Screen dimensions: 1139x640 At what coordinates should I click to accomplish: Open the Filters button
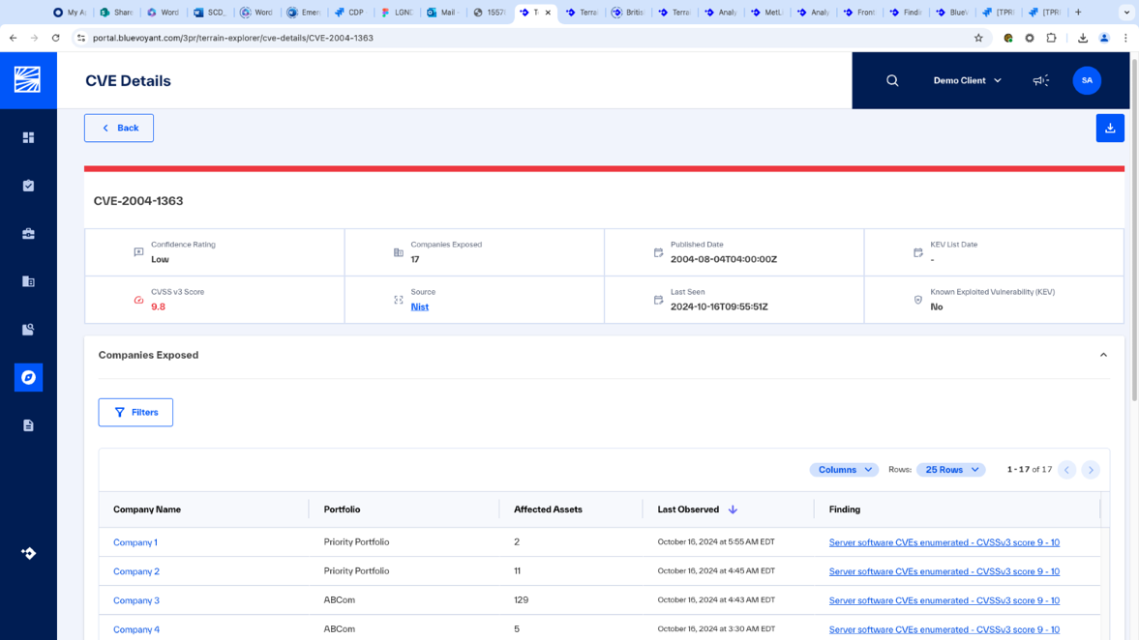click(x=135, y=412)
